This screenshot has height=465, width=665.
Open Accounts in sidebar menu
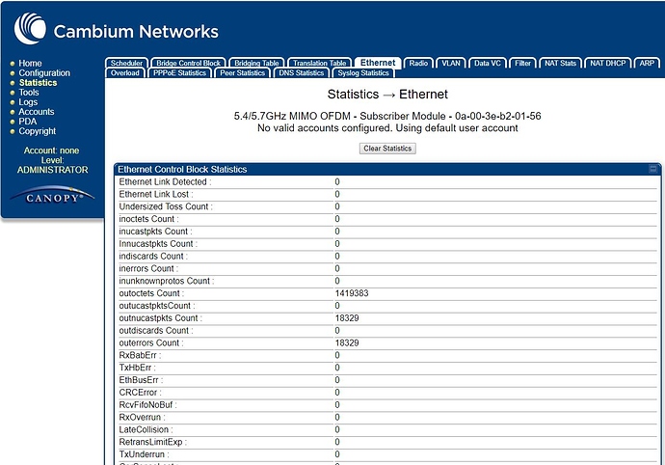point(37,112)
